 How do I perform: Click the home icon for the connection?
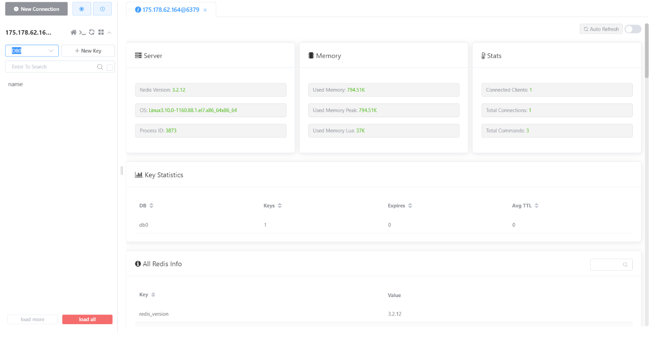[x=73, y=32]
